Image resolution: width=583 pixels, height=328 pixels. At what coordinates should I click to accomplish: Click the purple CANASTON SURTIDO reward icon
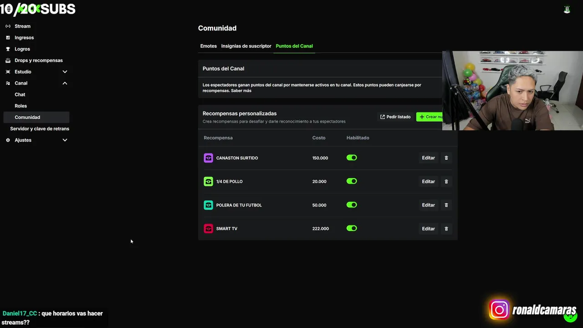point(208,158)
